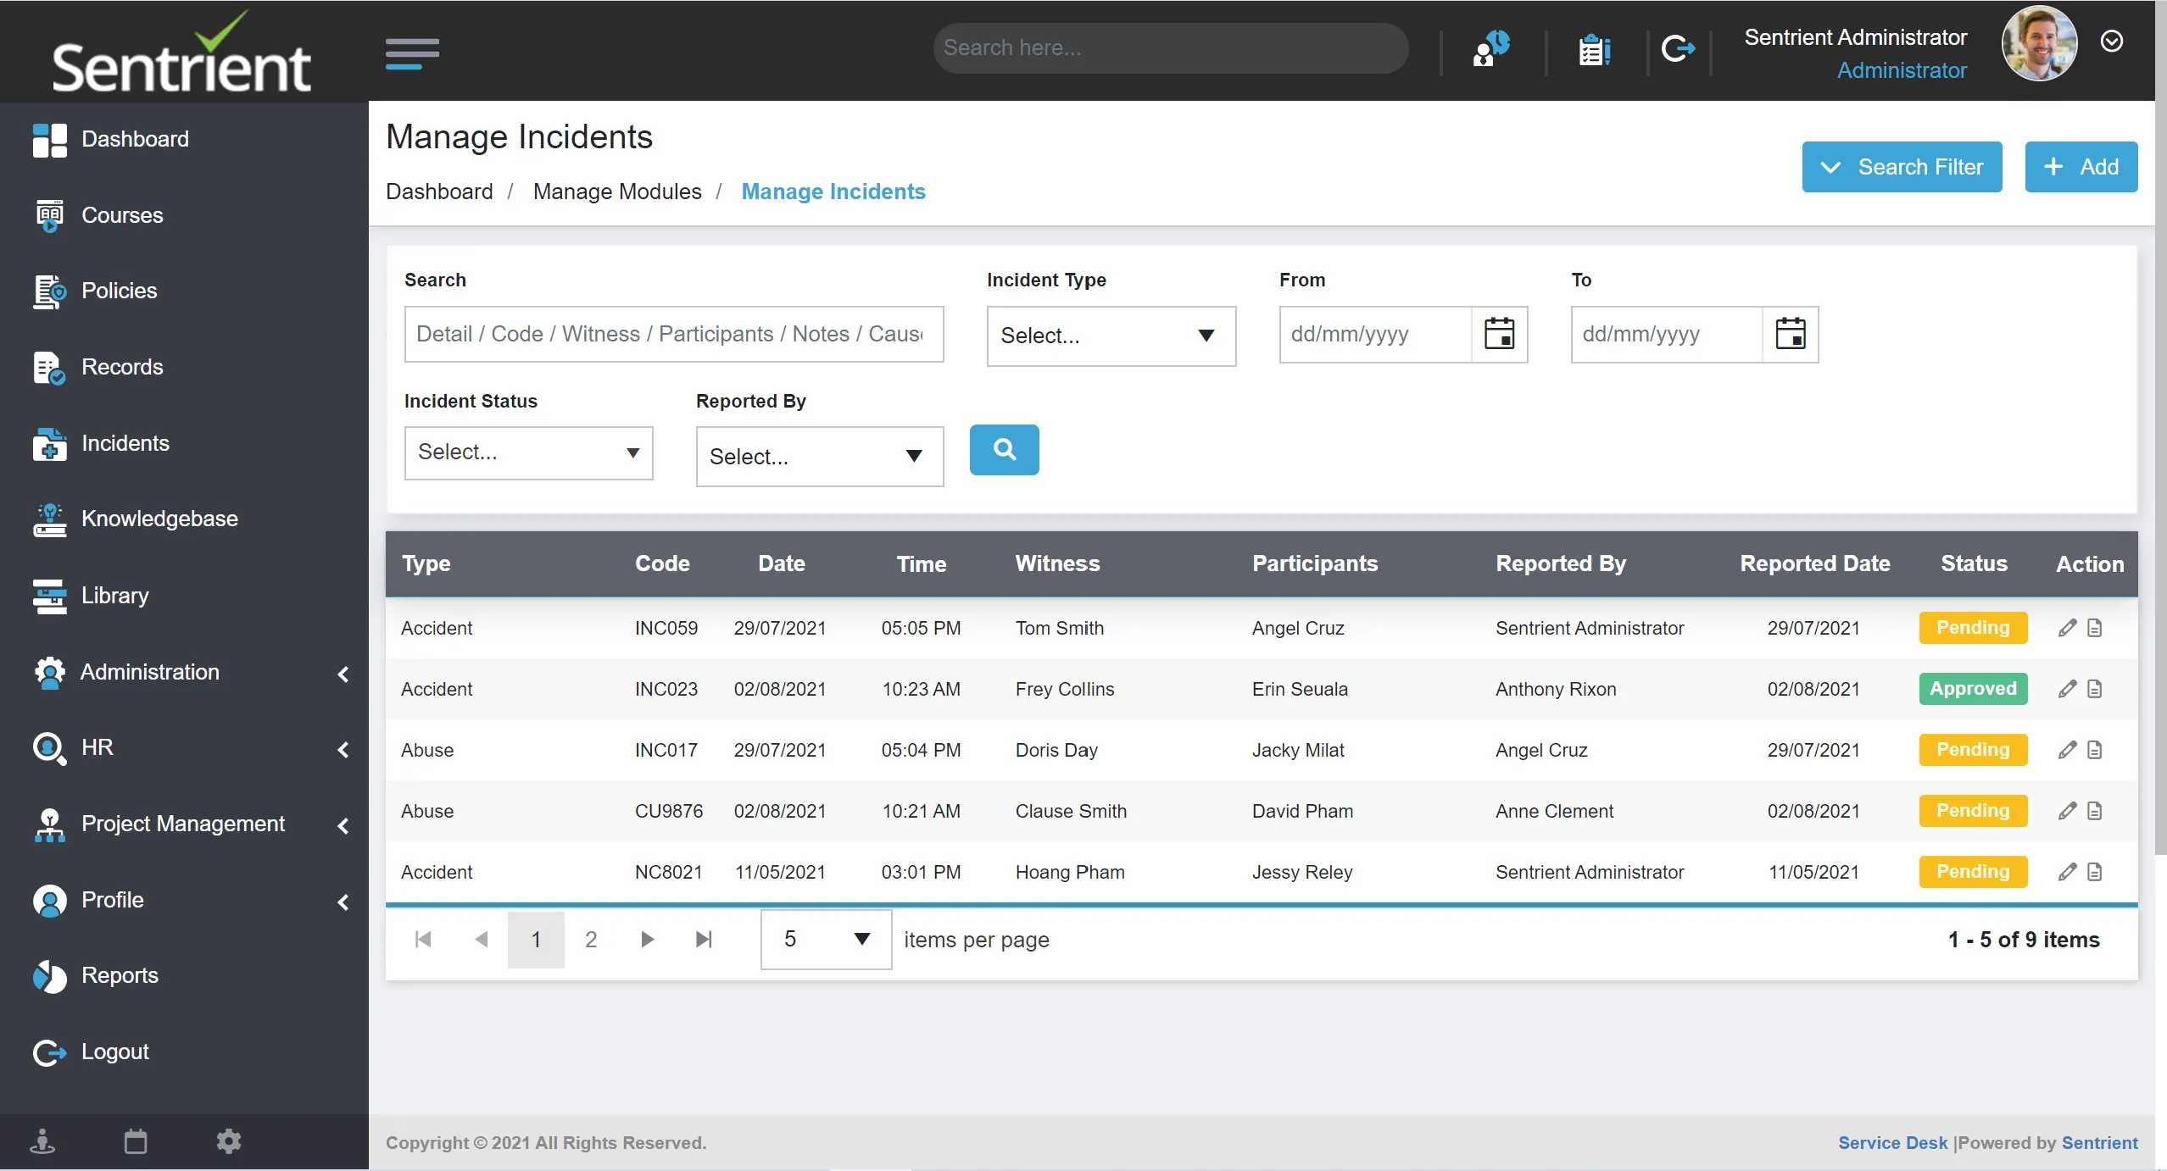Screen dimensions: 2167x1171
Task: Select the Knowledgebase icon in the sidebar
Action: pyautogui.click(x=48, y=519)
